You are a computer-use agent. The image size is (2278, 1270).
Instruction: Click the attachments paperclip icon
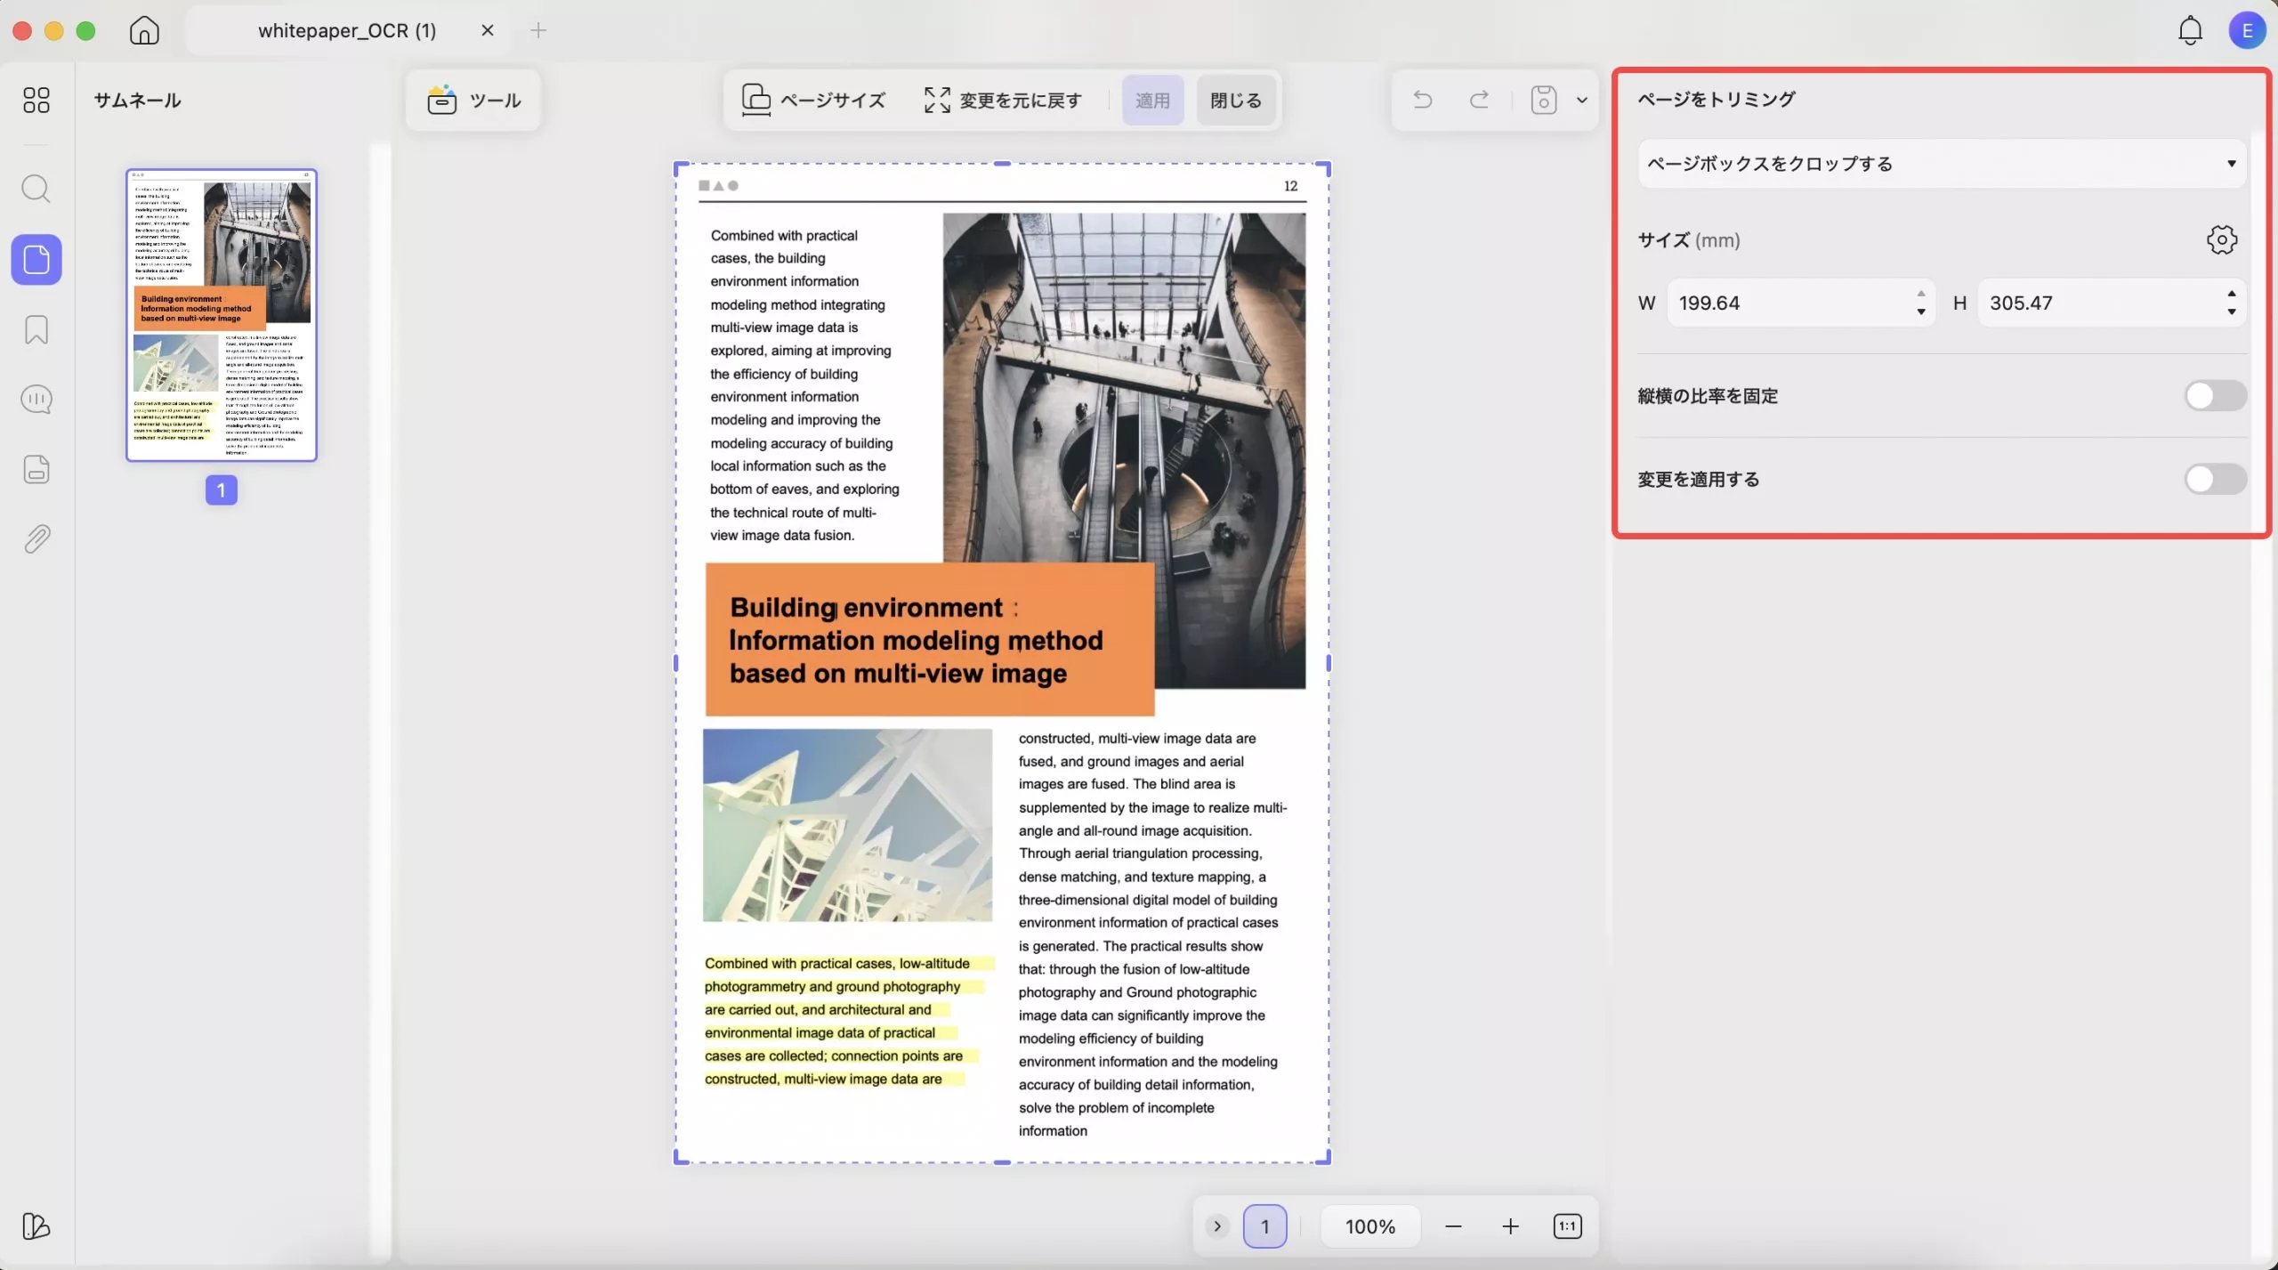36,538
